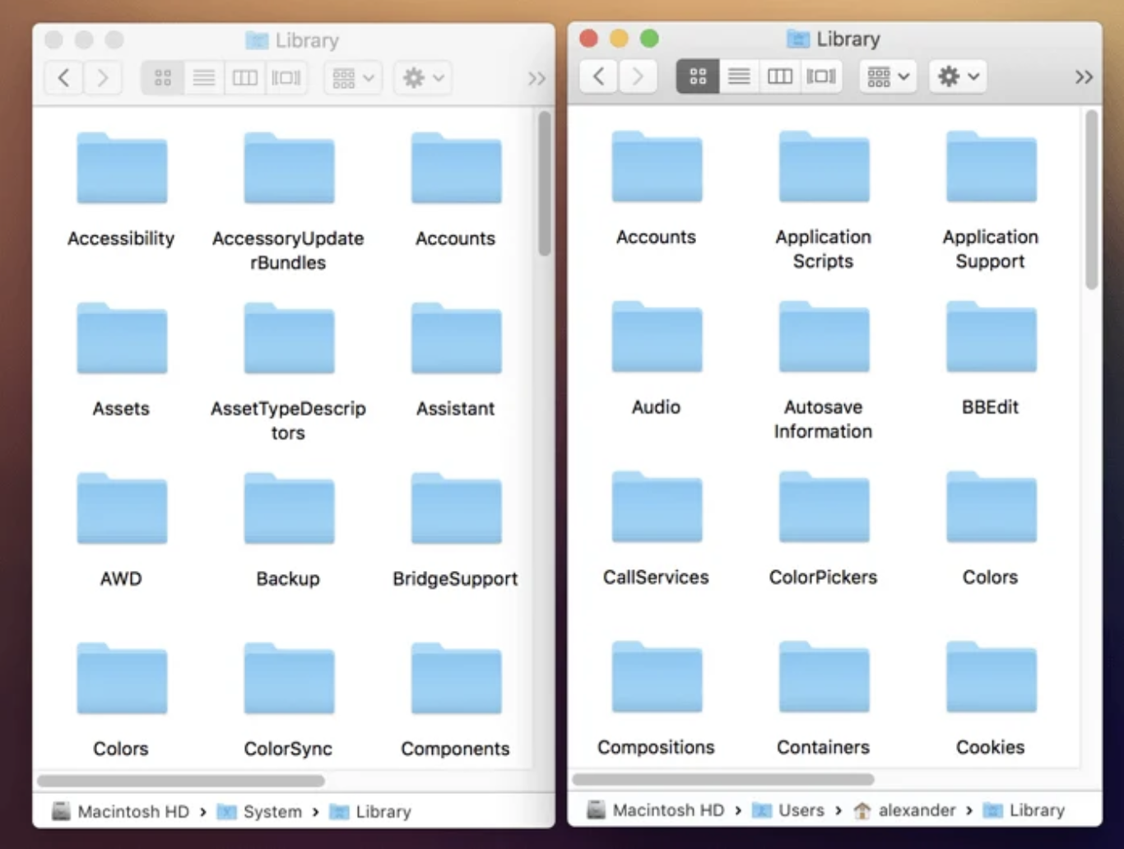The width and height of the screenshot is (1124, 849).
Task: Select the Accessibility folder icon
Action: (122, 168)
